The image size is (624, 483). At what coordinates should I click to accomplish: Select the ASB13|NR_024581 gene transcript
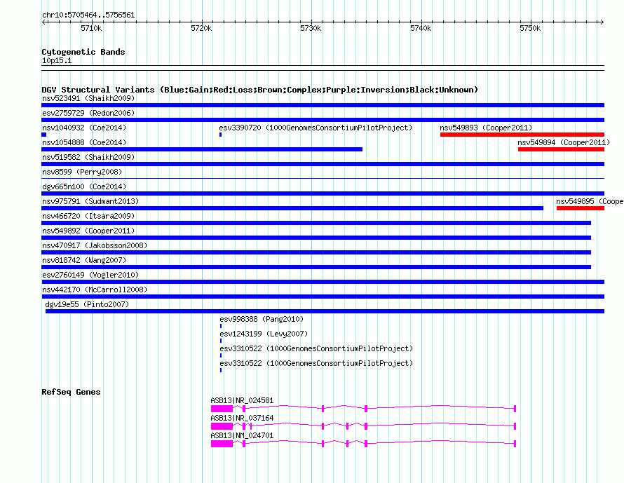point(242,400)
